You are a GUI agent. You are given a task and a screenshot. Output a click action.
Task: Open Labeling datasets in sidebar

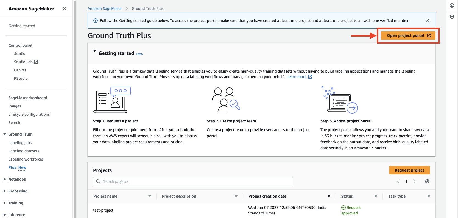[24, 151]
